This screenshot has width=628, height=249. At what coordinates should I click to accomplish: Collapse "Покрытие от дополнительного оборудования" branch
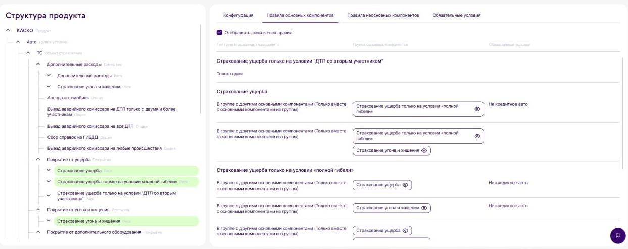[x=38, y=232]
